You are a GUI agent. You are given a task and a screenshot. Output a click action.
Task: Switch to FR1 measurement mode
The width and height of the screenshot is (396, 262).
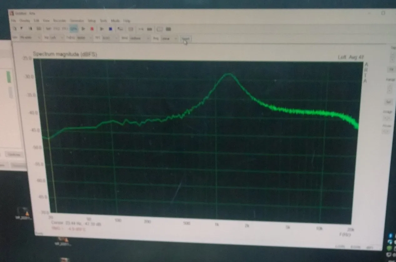pos(65,29)
